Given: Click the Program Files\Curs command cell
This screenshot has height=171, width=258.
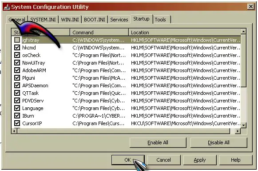Looking at the screenshot, I should pyautogui.click(x=98, y=123).
